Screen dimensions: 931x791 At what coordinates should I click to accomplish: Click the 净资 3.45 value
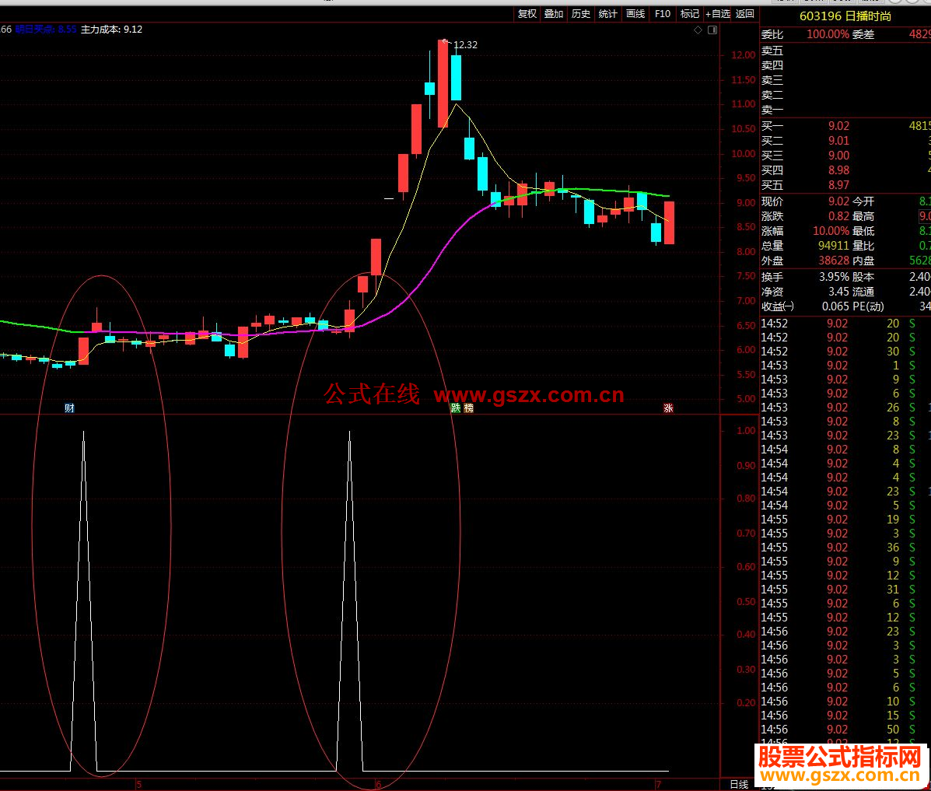[x=839, y=292]
